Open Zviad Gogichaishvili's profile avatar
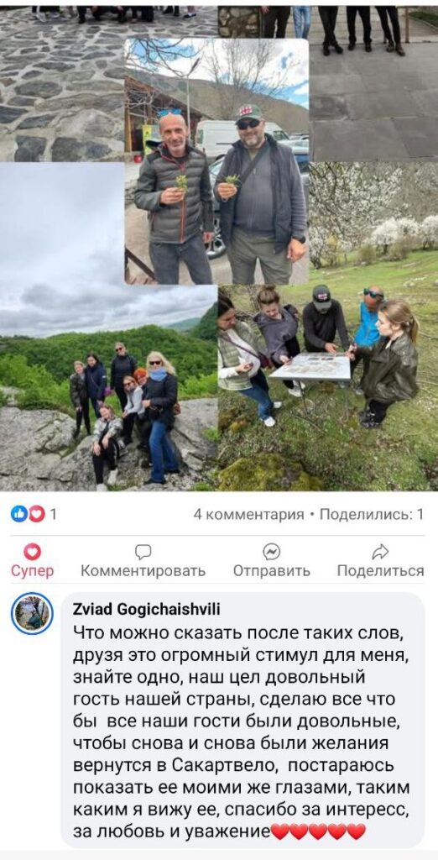This screenshot has height=860, width=438. [x=33, y=613]
